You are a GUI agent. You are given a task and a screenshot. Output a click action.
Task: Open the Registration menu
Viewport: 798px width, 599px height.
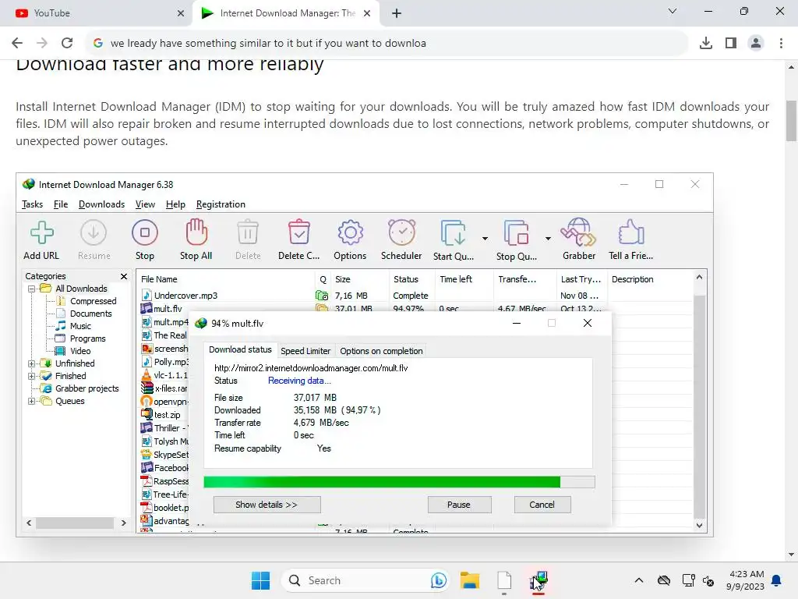(x=221, y=204)
